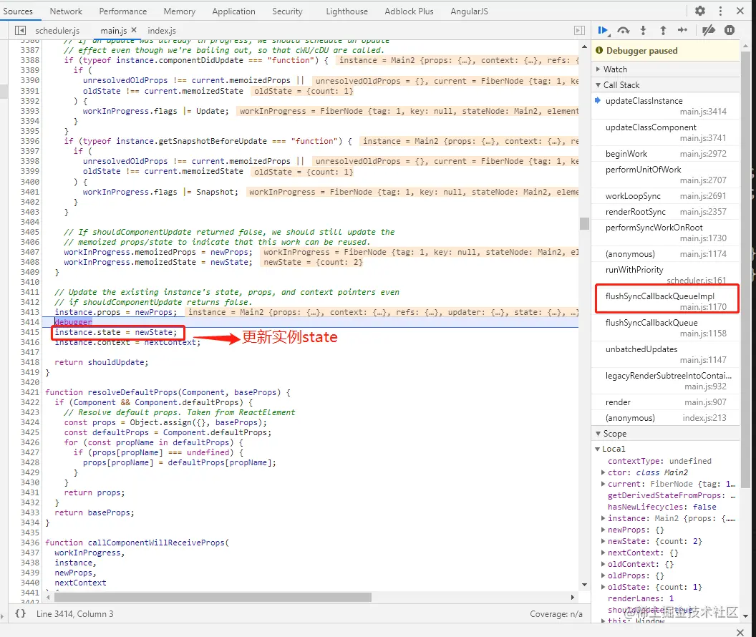Click the editor scrollbar's up arrow
Screen dimensions: 756x637
[584, 47]
